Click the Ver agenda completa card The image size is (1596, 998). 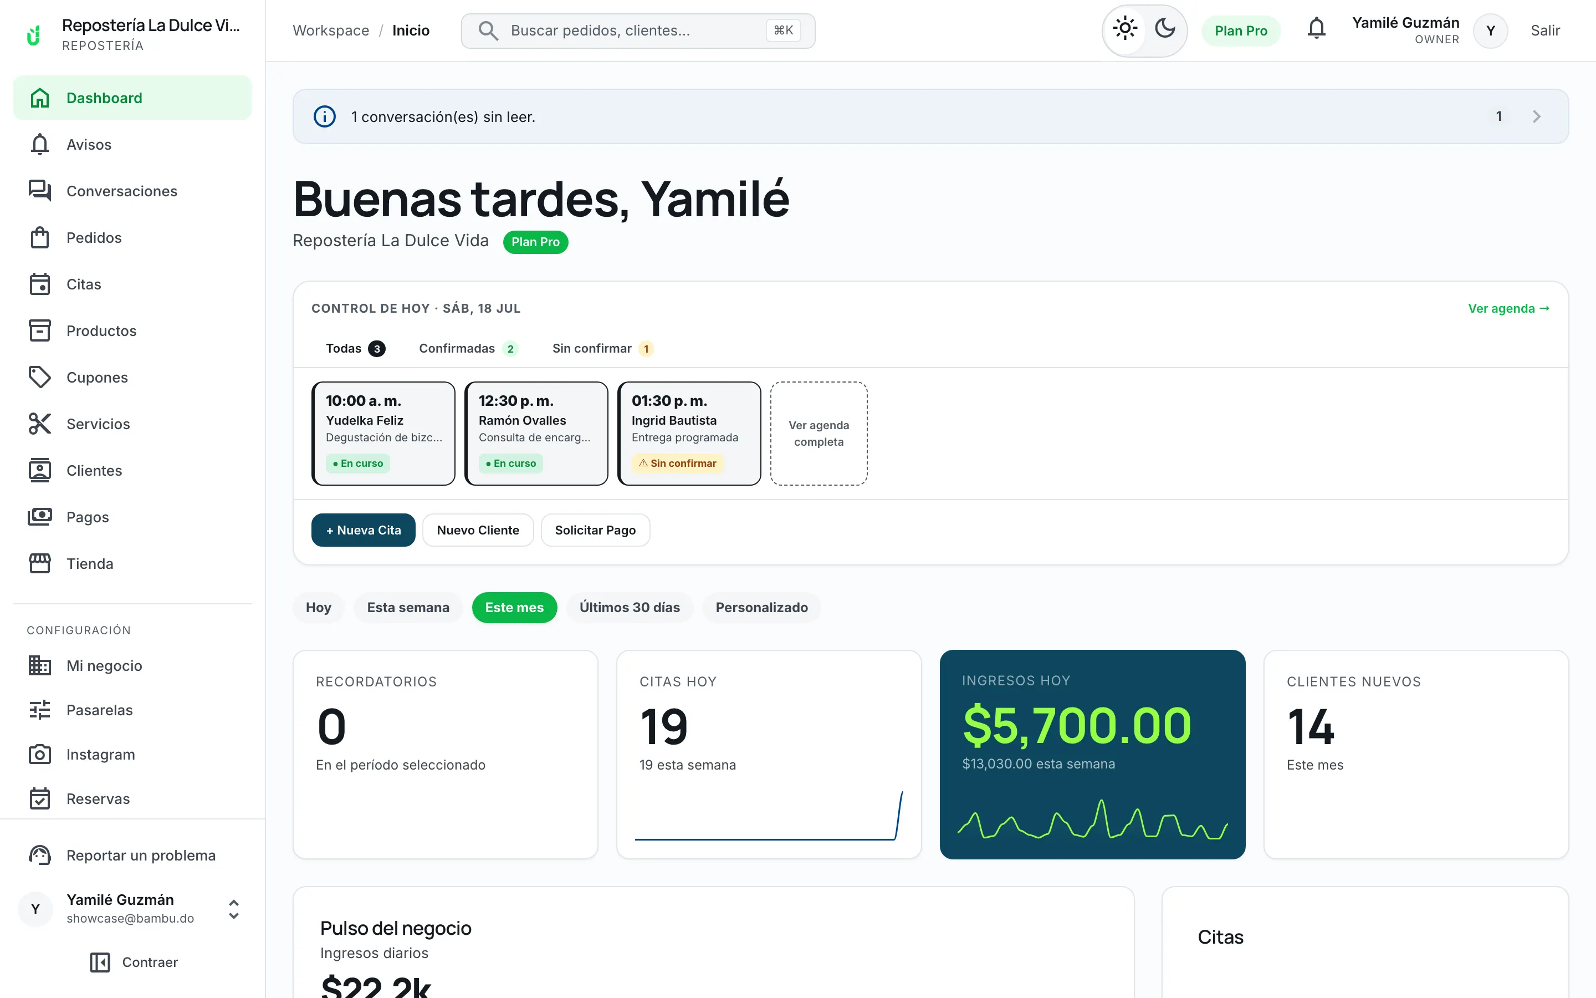click(x=819, y=434)
